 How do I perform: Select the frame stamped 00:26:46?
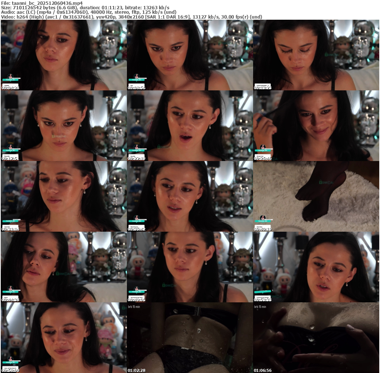tap(316, 126)
